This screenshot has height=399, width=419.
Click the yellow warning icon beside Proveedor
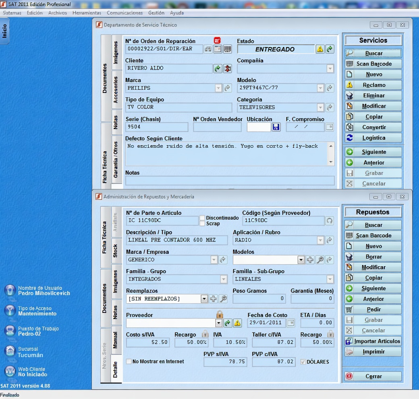pyautogui.click(x=237, y=323)
